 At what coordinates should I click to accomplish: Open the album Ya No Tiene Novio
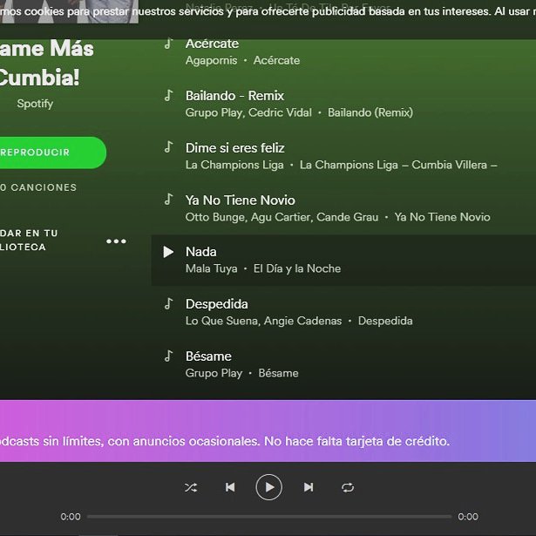coord(443,217)
